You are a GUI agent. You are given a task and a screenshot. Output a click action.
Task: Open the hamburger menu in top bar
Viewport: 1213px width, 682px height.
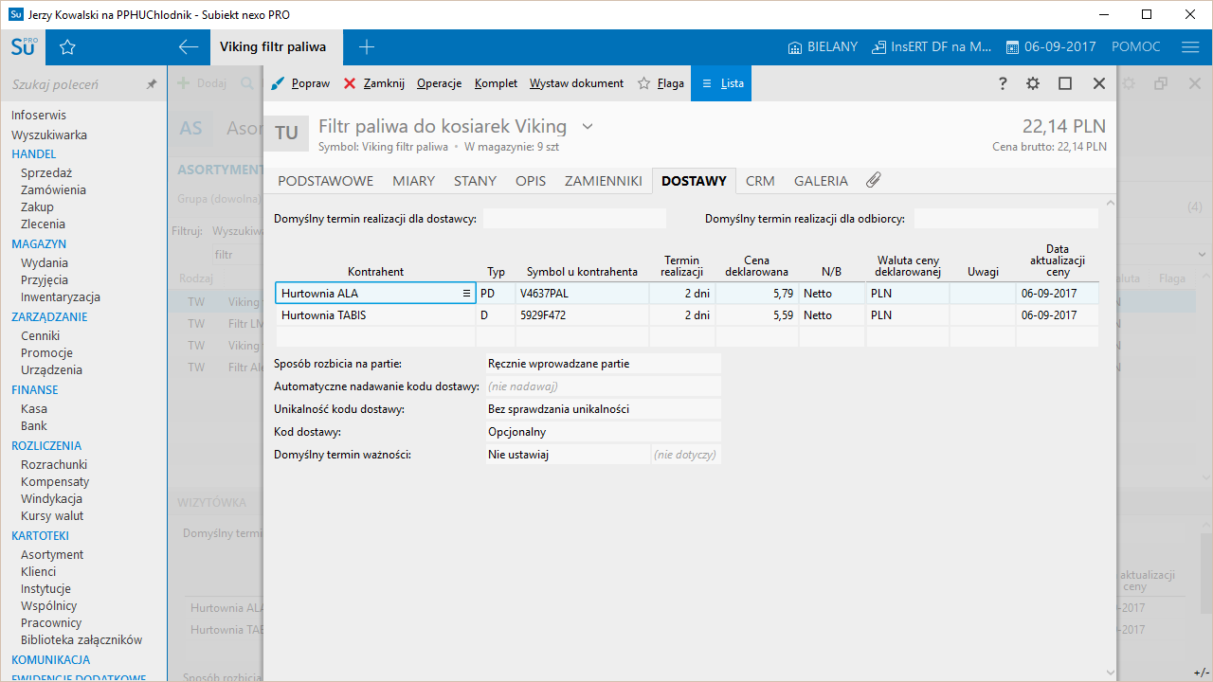tap(1190, 47)
